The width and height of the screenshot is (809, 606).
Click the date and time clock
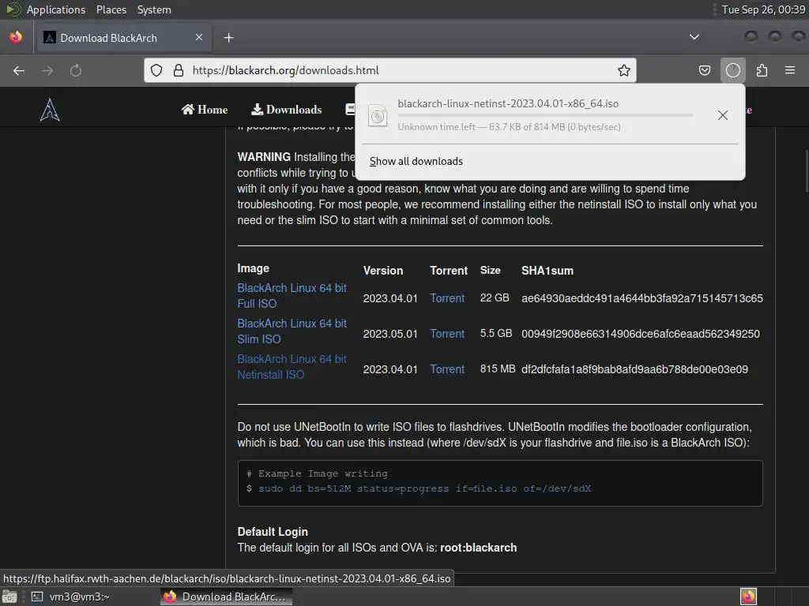coord(763,9)
